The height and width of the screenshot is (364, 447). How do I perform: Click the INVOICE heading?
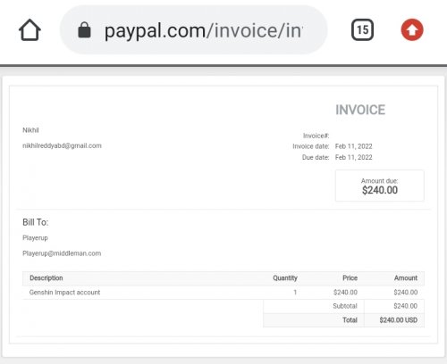(360, 110)
